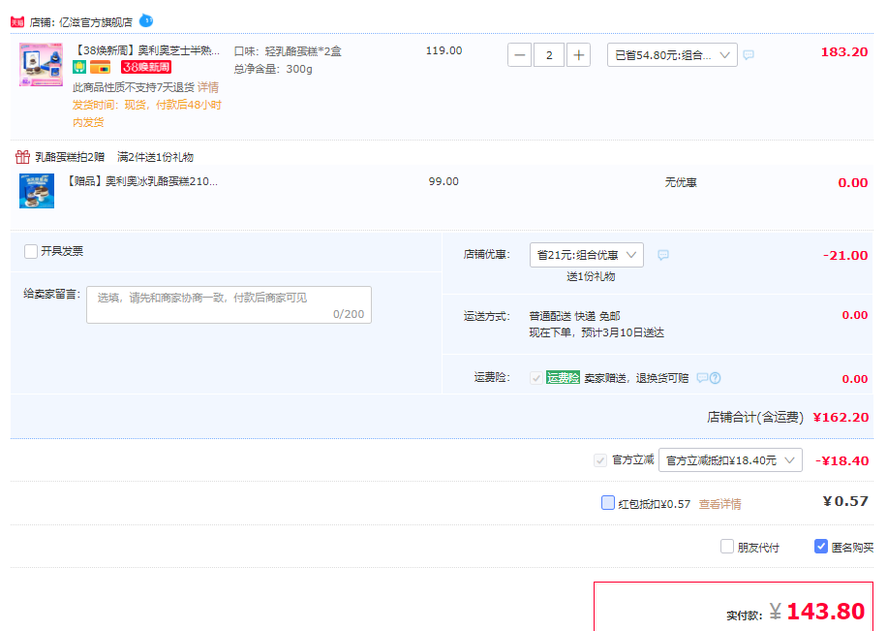
Task: Open the 赠品 奥利奥冰乳酪蛋糕 title link
Action: point(140,181)
